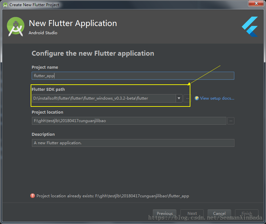The image size is (266, 224).
Task: Click the 'Project location' label
Action: coord(47,112)
